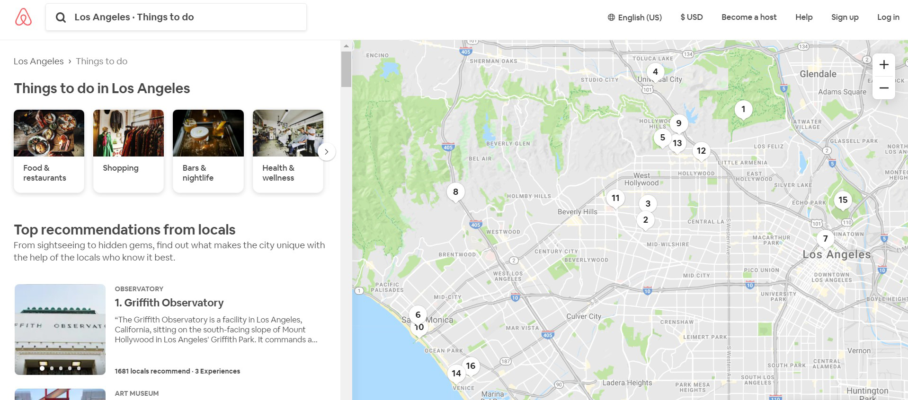Screen dimensions: 908x400
Task: Zoom out the map with minus button
Action: 883,88
